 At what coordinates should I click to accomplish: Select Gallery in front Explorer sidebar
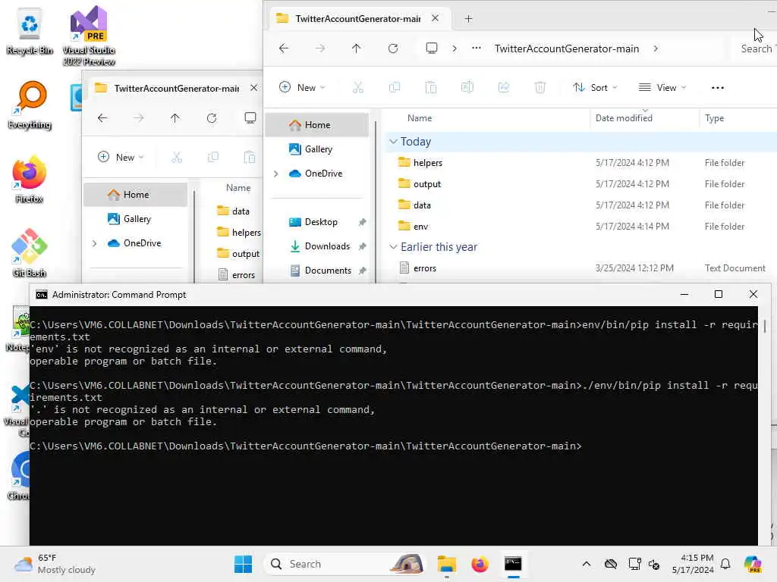pyautogui.click(x=317, y=149)
